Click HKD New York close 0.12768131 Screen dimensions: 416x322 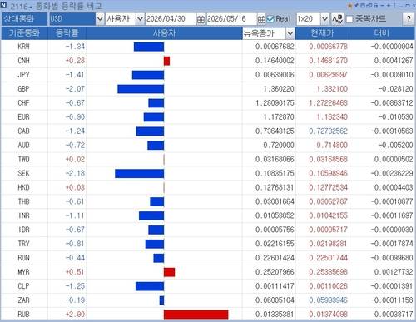coord(275,188)
